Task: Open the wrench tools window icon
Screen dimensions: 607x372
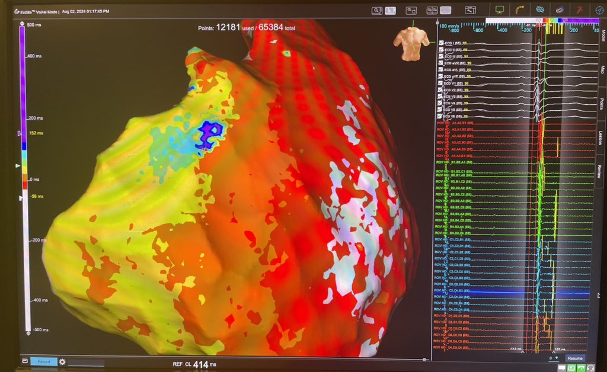Action: pyautogui.click(x=470, y=11)
